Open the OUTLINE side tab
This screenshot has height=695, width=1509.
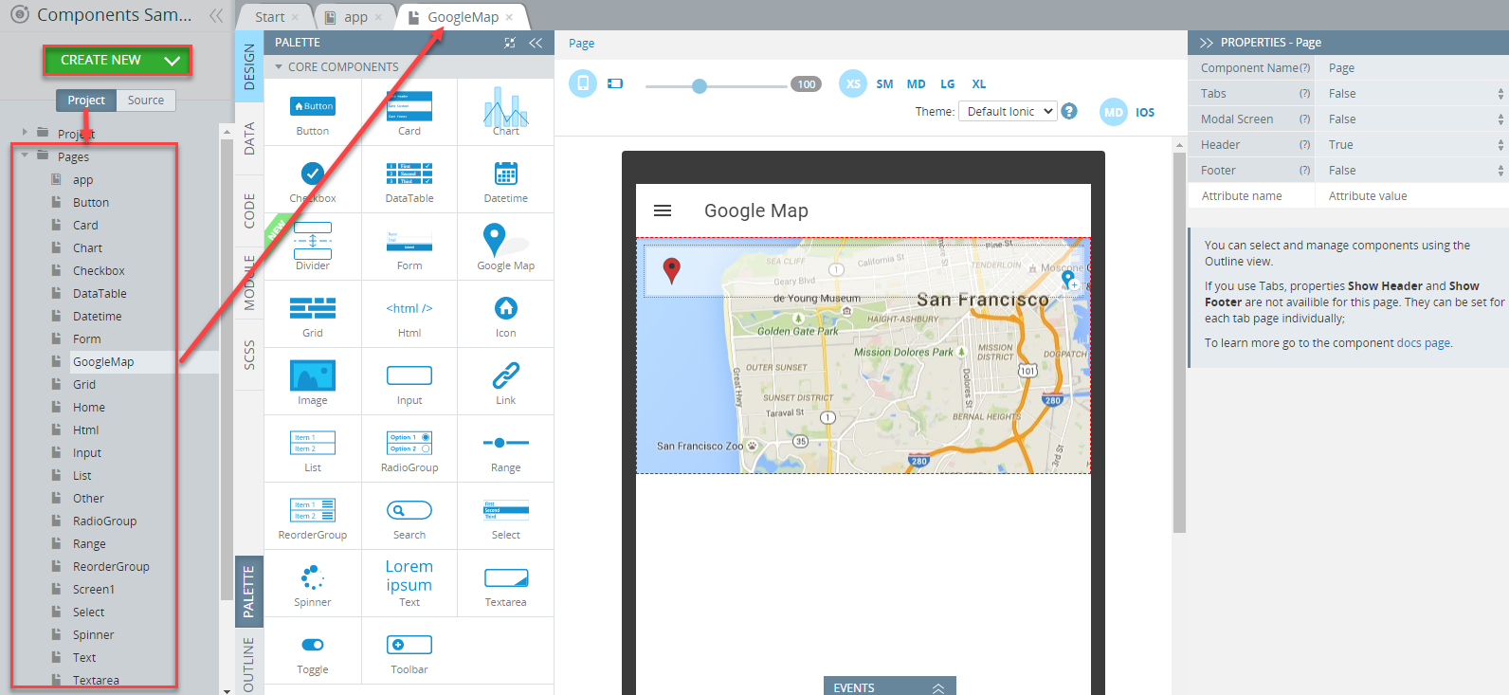click(249, 664)
